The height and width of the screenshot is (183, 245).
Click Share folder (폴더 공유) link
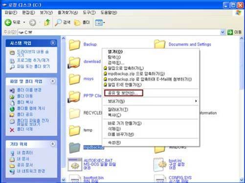click(25, 115)
